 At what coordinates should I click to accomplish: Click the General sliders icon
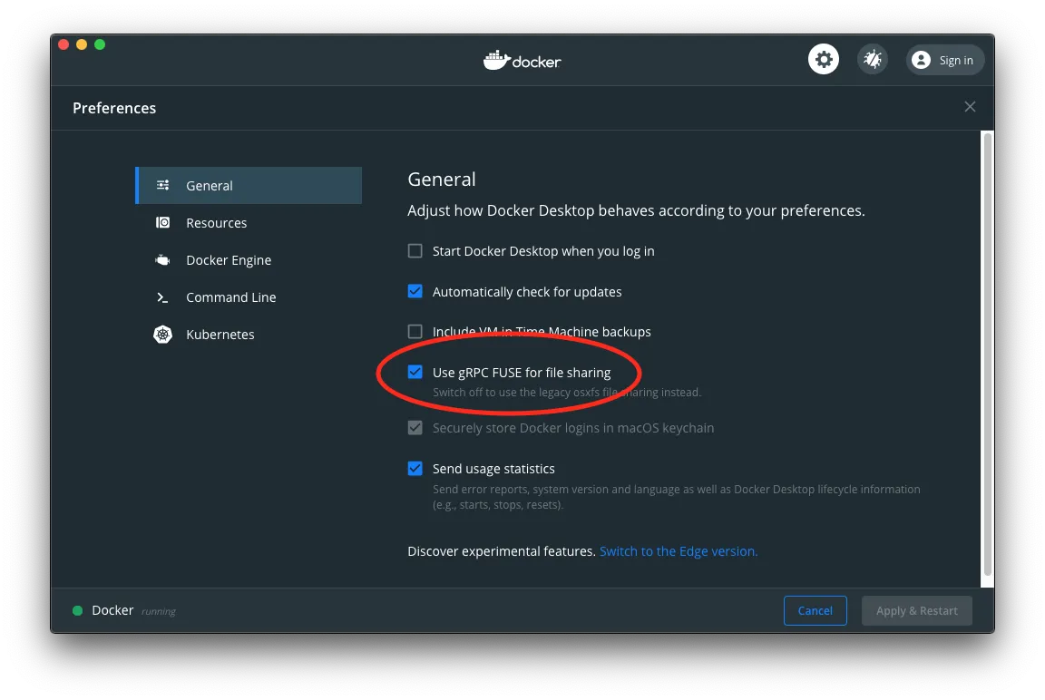[x=162, y=185]
